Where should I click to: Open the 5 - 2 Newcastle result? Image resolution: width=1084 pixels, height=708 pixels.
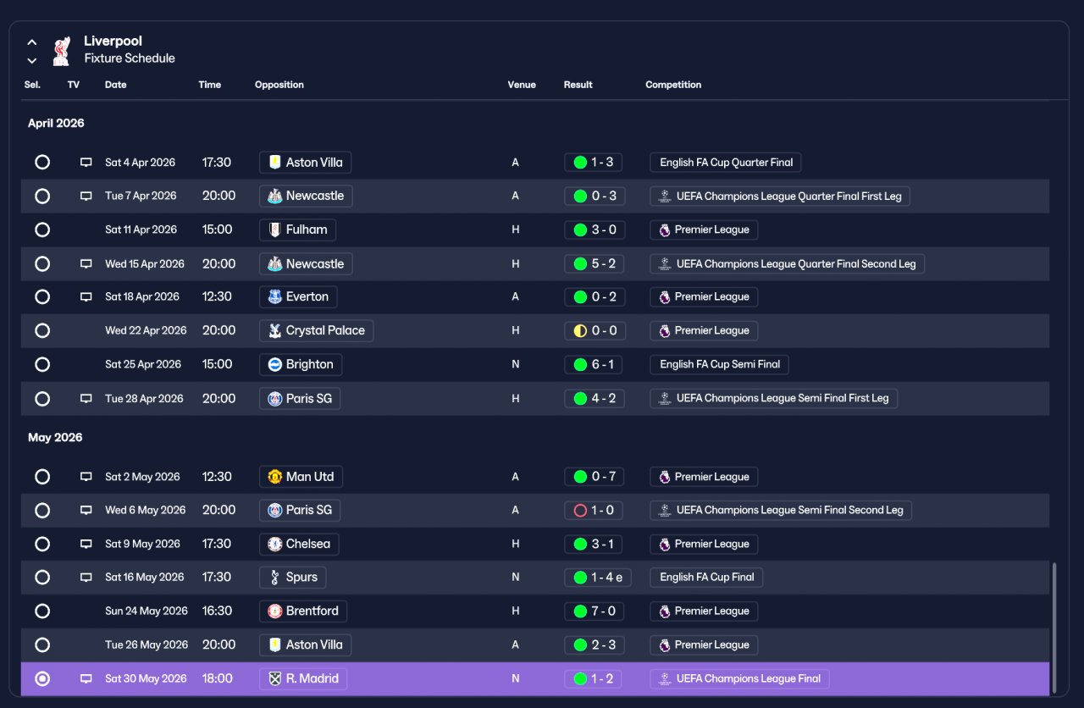[594, 263]
